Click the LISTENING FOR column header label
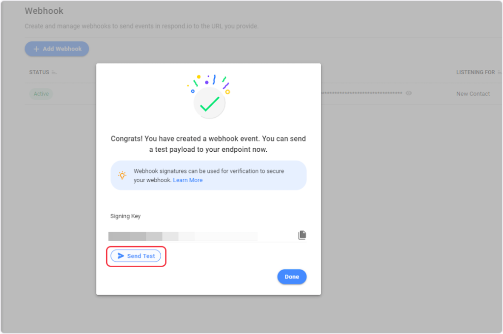 tap(475, 73)
